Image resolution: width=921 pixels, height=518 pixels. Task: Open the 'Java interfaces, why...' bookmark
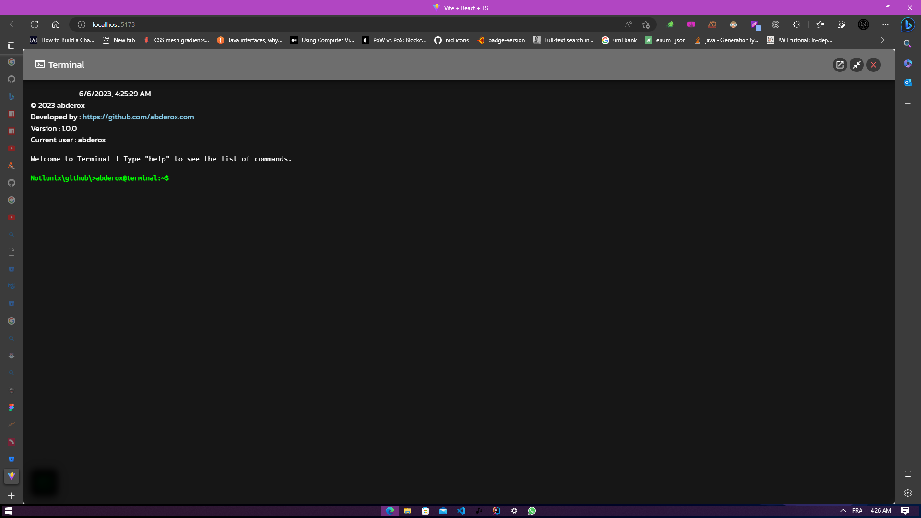pos(249,40)
